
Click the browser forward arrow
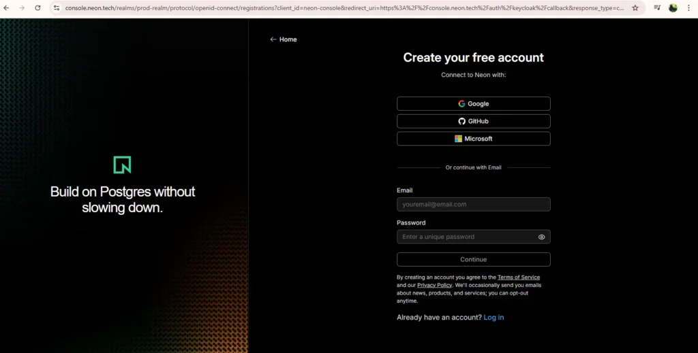22,8
